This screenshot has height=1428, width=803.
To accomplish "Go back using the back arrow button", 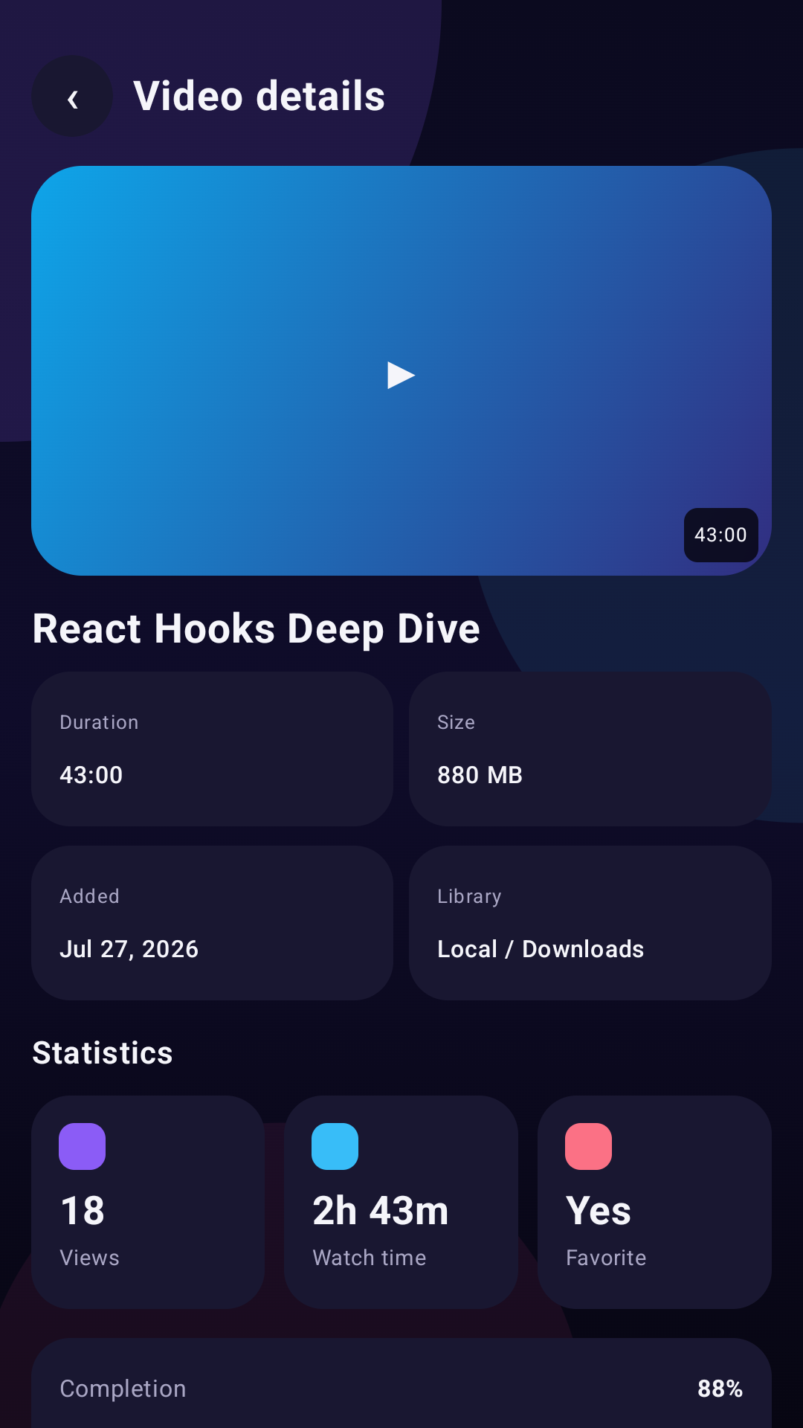I will point(72,97).
